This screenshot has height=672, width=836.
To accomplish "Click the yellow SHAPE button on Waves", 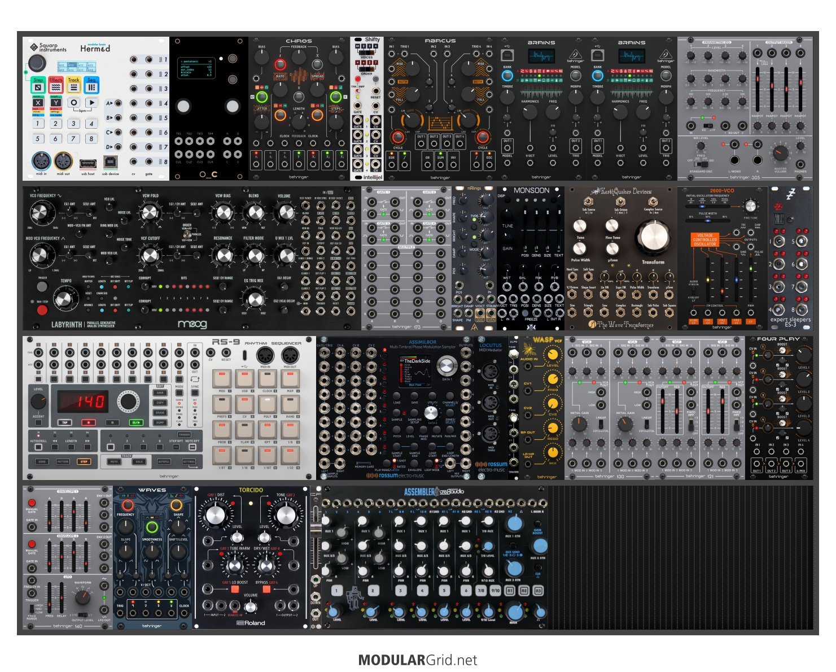I will (177, 504).
